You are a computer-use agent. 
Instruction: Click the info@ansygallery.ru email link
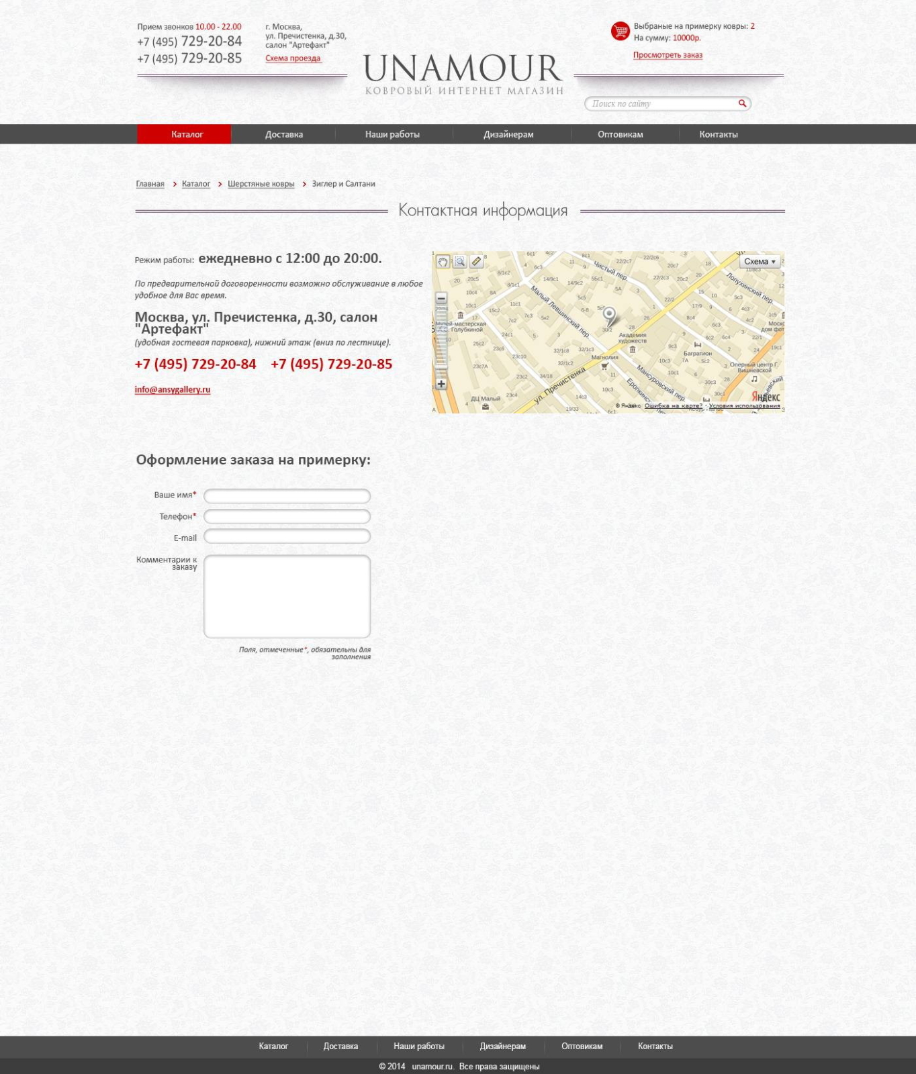[173, 389]
